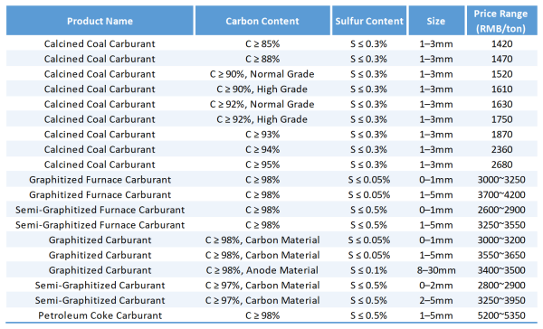Select the Price Range (RMB/ton) header
543x329 pixels.
coord(501,21)
